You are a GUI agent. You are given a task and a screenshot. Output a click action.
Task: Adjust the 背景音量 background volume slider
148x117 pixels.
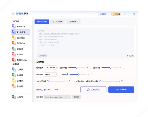[x=78, y=75]
